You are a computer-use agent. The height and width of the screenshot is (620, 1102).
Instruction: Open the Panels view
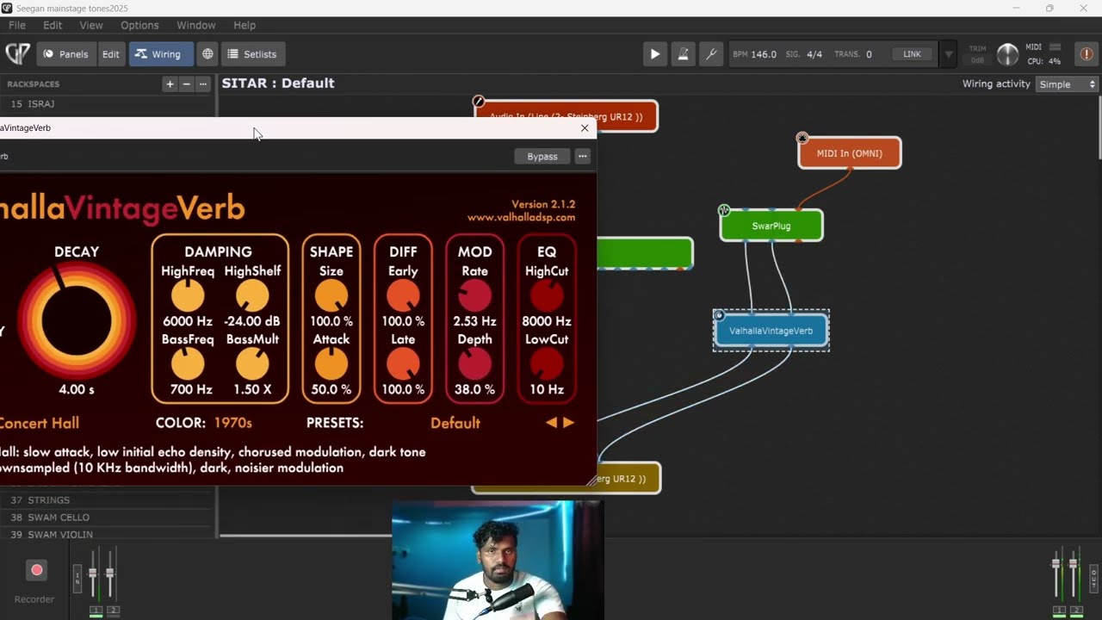(x=65, y=53)
